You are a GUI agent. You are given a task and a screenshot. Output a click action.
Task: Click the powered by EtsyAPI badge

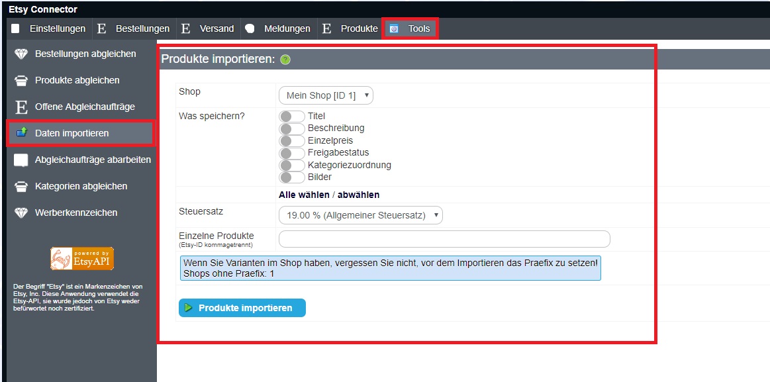[x=82, y=258]
